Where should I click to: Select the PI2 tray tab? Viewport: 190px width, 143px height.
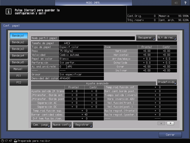coord(19,83)
